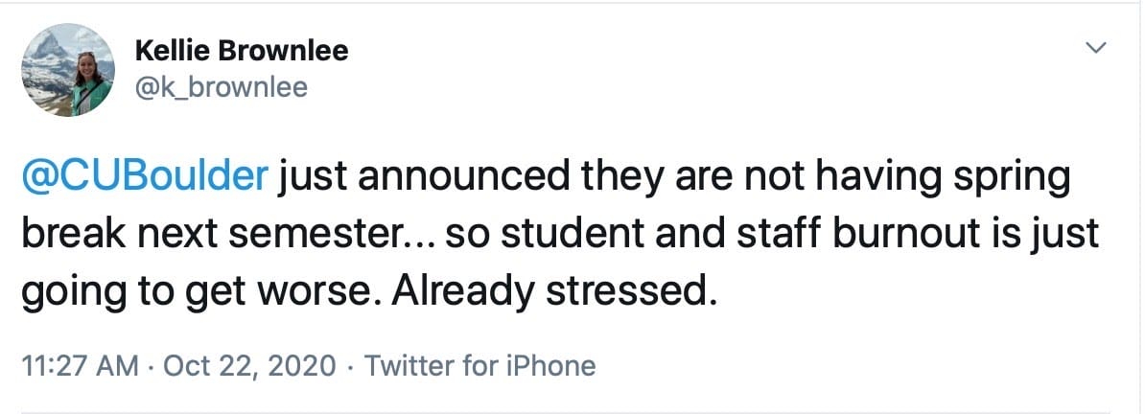Open Kellie Brownlee's profile picture
The width and height of the screenshot is (1145, 414).
[x=68, y=69]
